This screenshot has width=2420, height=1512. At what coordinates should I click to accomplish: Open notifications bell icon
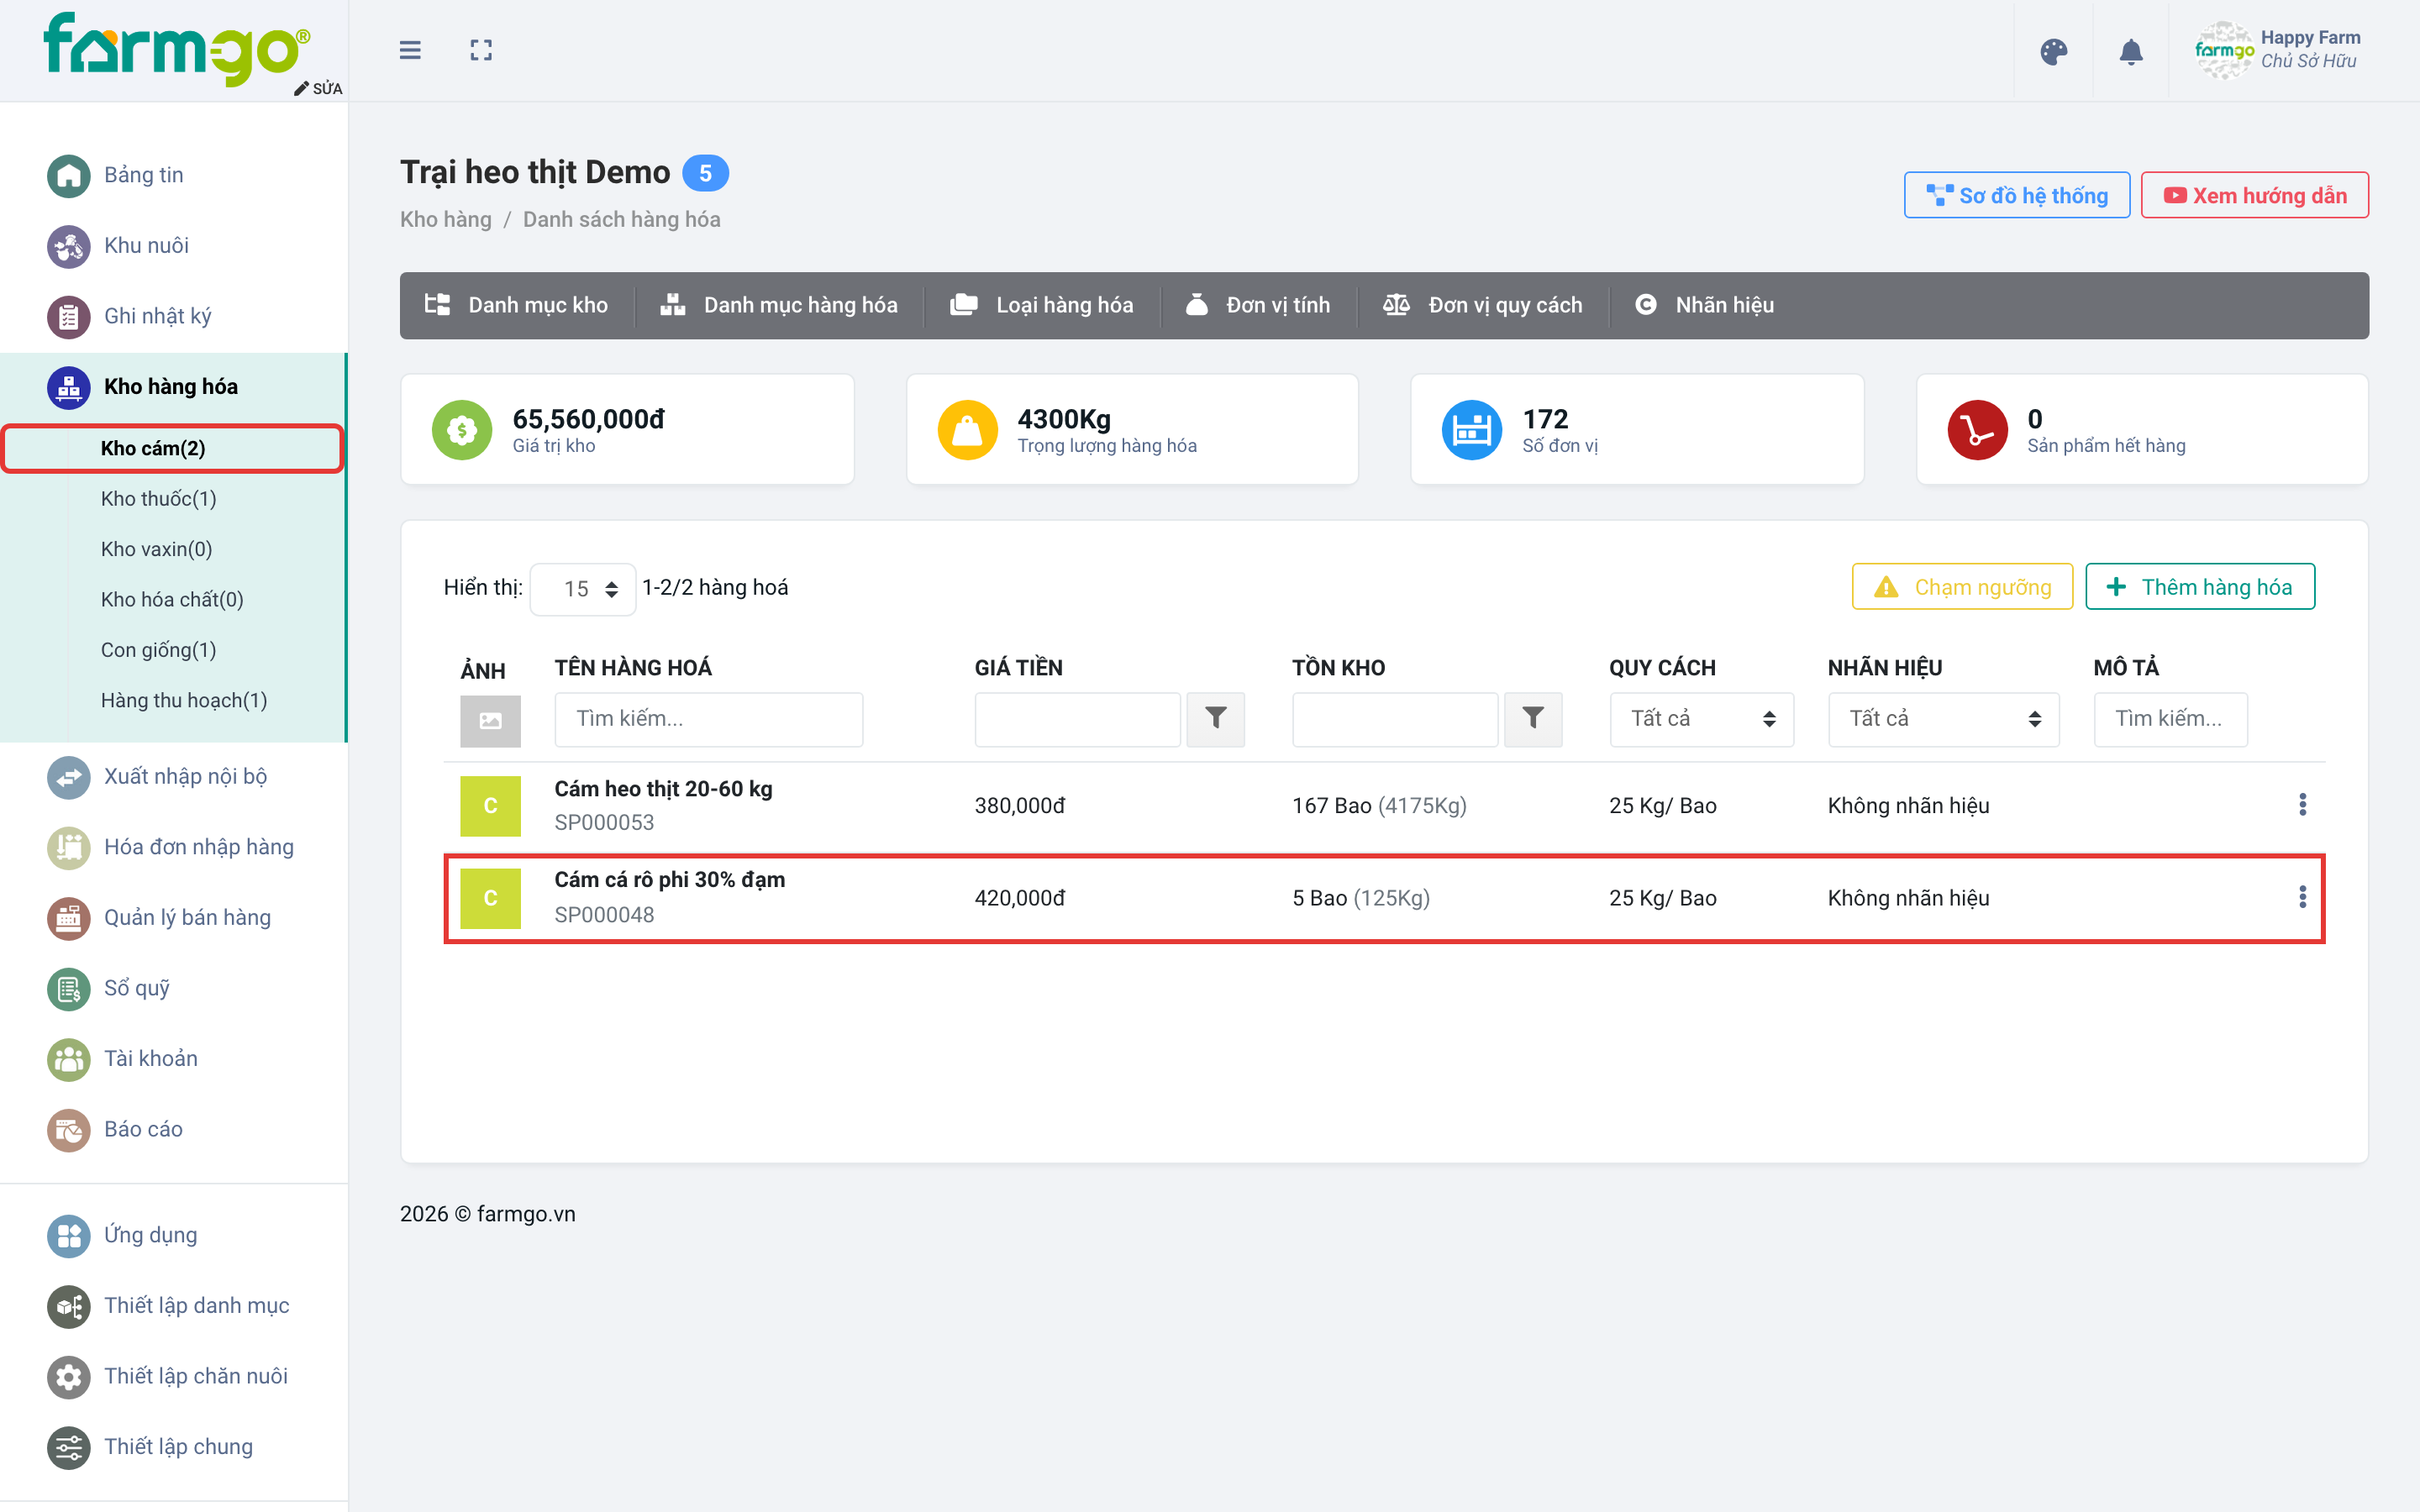(2131, 52)
